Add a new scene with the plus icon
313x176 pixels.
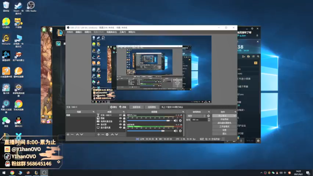68,135
